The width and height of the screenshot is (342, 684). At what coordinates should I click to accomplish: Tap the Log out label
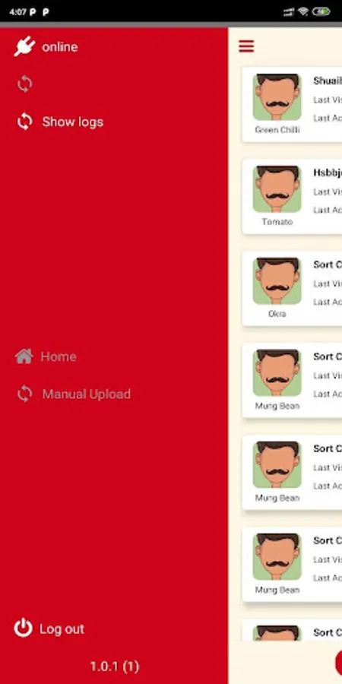coord(62,629)
